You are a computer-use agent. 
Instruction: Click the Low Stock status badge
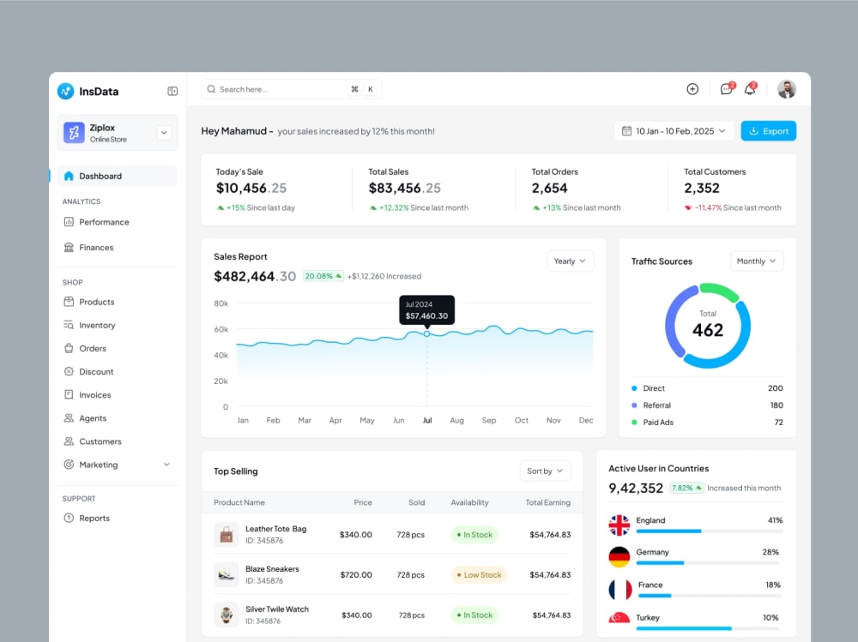click(479, 575)
